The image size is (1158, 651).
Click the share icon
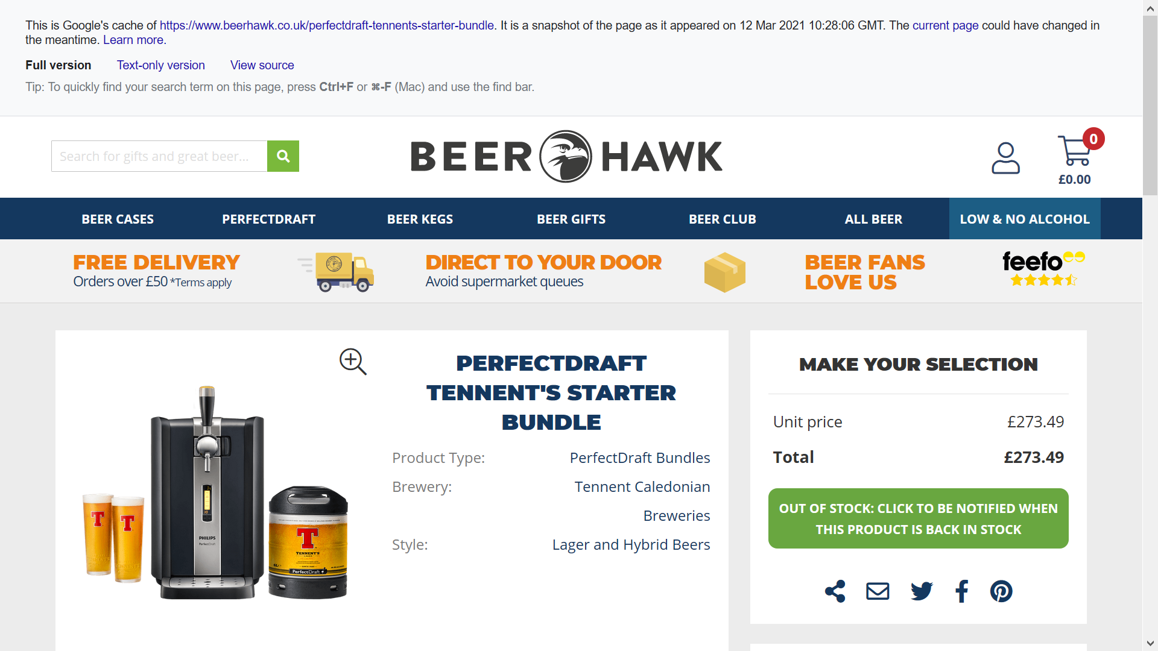pyautogui.click(x=835, y=591)
